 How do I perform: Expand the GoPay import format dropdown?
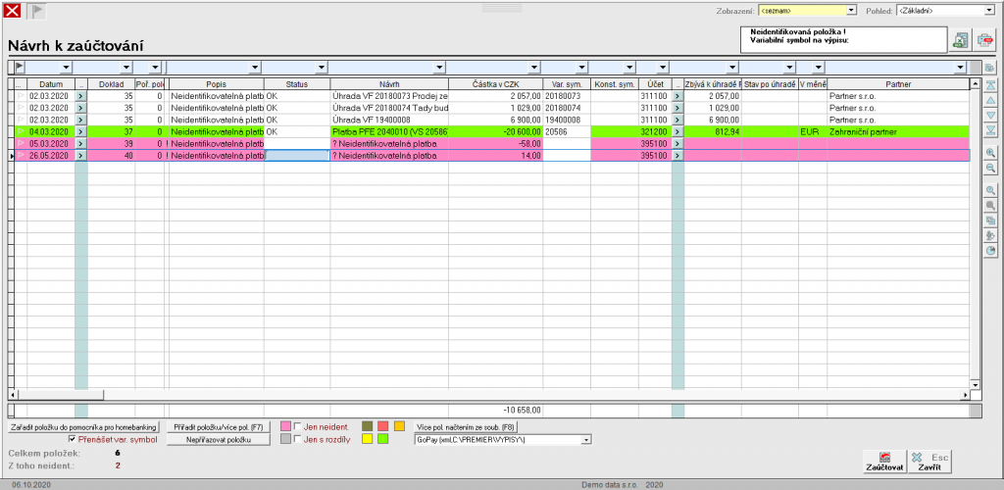586,440
